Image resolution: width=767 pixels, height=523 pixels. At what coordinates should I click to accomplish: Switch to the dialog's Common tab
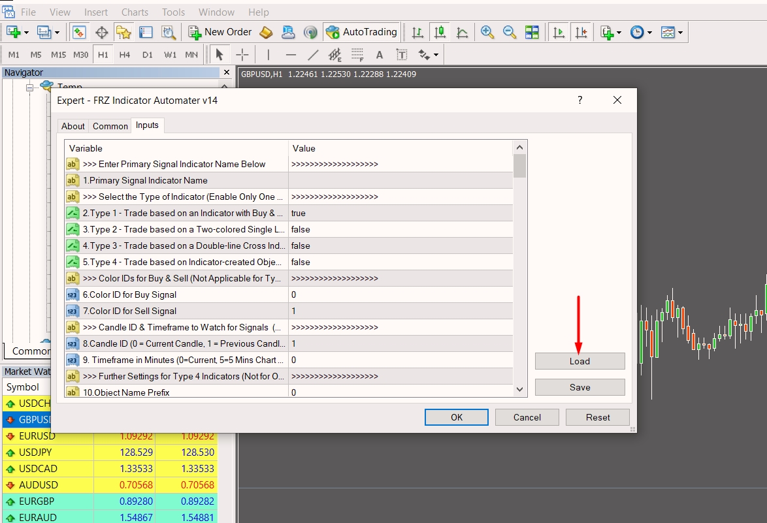[110, 126]
